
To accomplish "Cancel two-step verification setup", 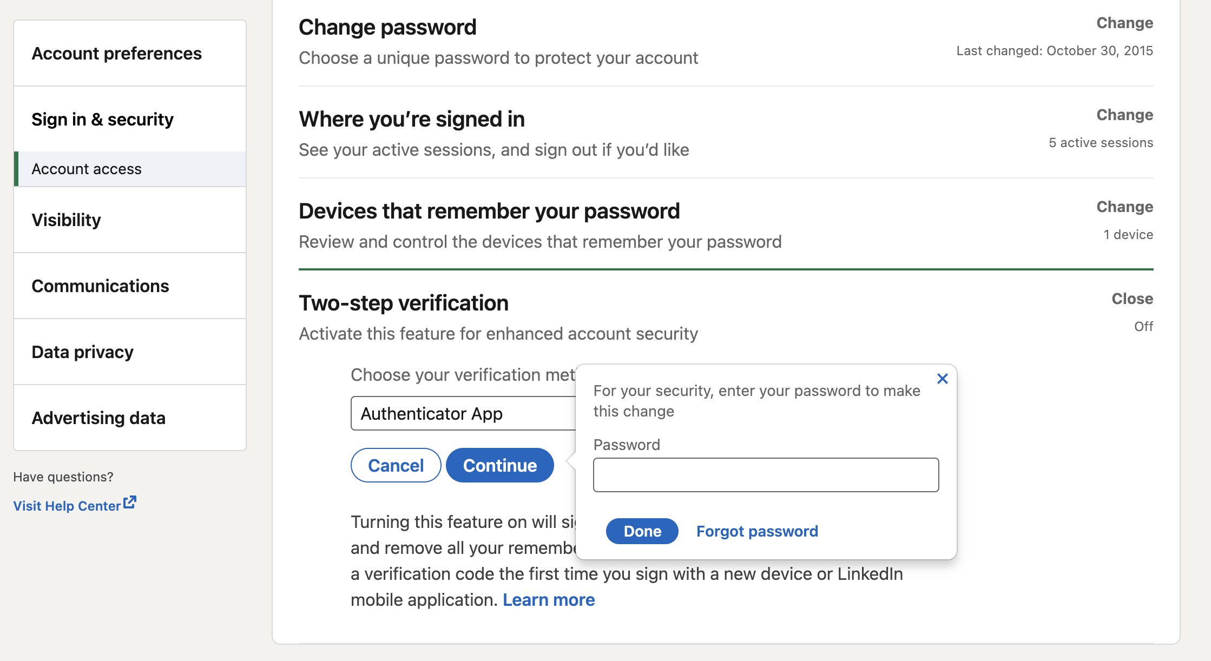I will click(x=396, y=465).
